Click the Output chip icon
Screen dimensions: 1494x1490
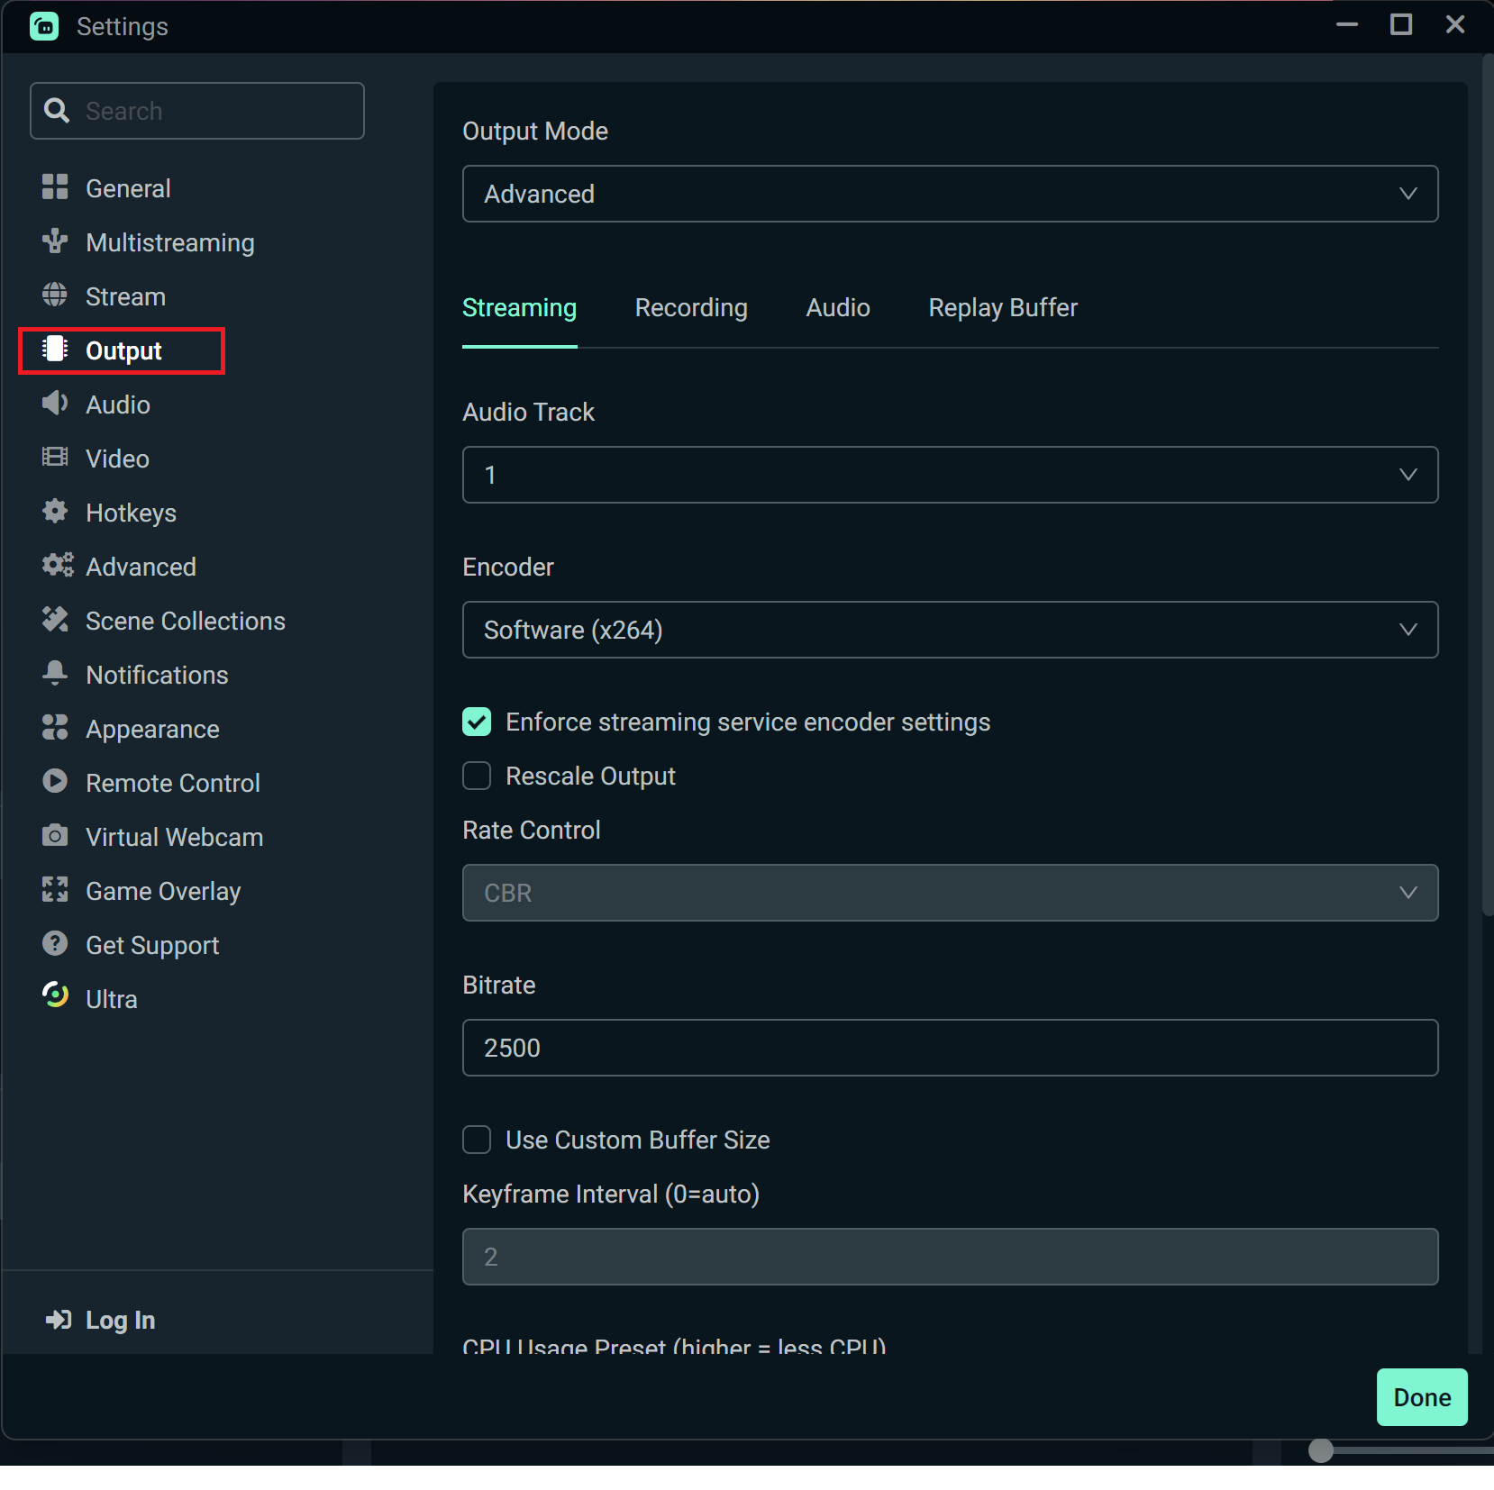(55, 349)
